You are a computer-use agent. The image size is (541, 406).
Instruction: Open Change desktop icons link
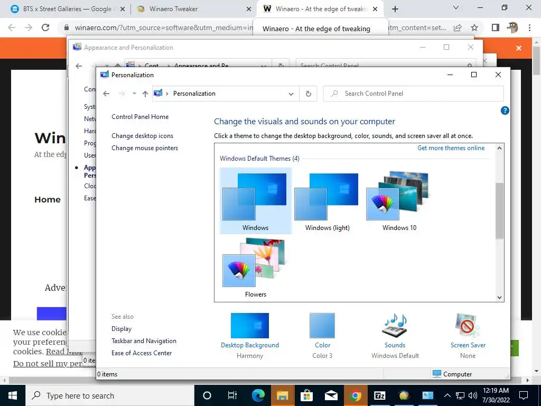coord(142,136)
